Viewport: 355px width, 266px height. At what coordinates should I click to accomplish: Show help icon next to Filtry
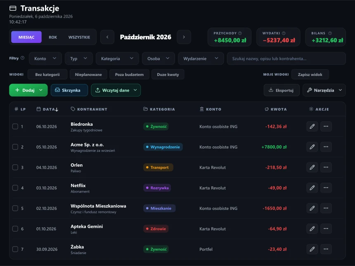tap(22, 58)
